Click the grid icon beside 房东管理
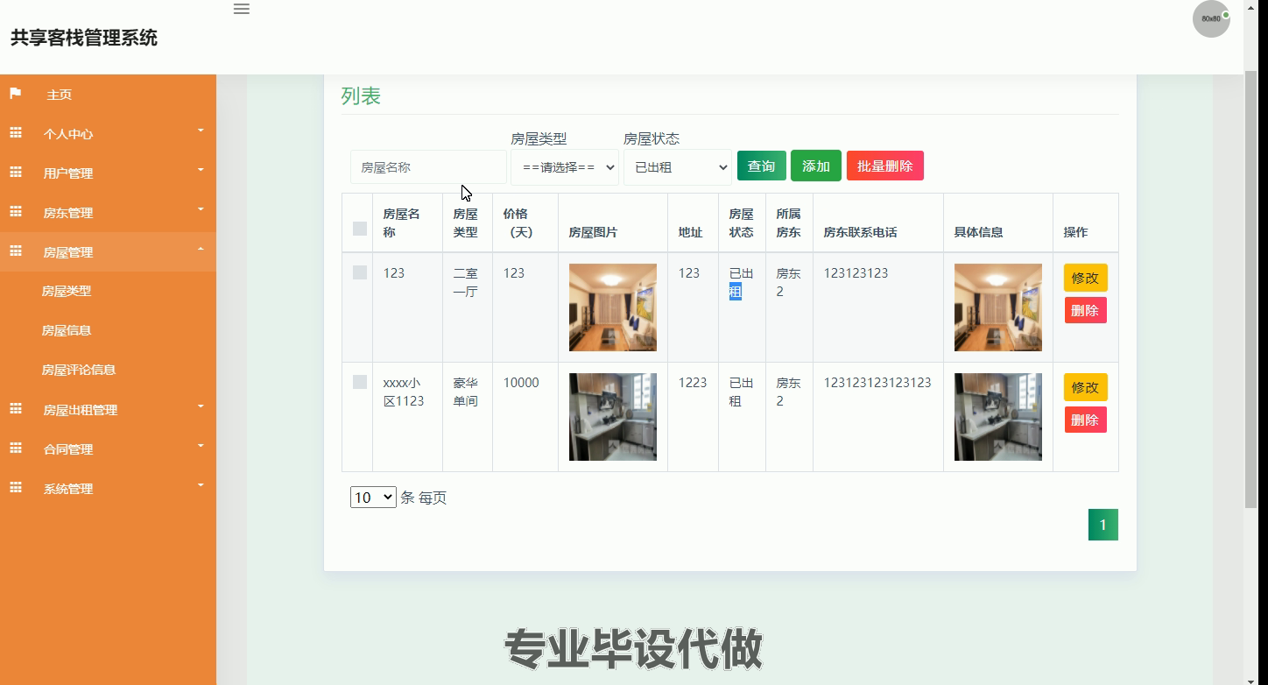This screenshot has width=1268, height=685. click(16, 212)
